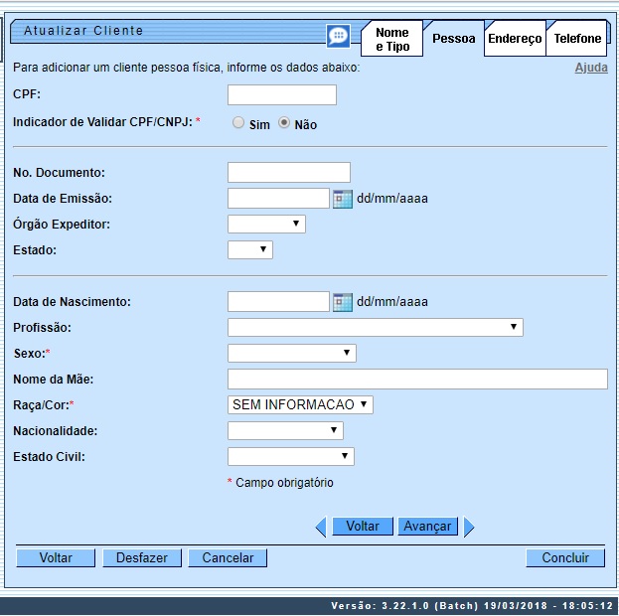
Task: Click the Concluir button
Action: tap(565, 558)
